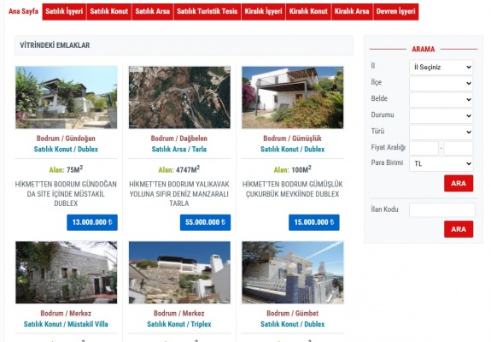Go to the Satılık Turistik Tesis tab

(208, 12)
